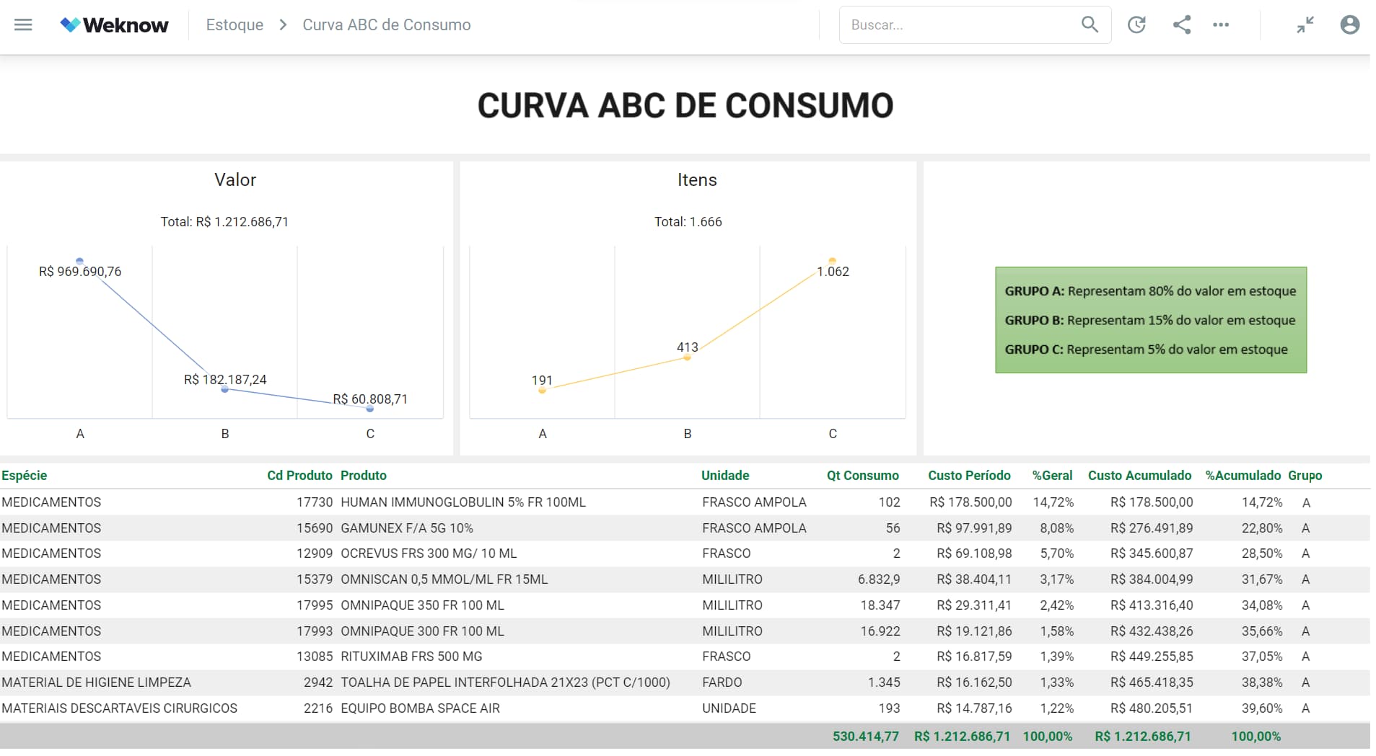Click Itens chart point 1.062

[833, 261]
